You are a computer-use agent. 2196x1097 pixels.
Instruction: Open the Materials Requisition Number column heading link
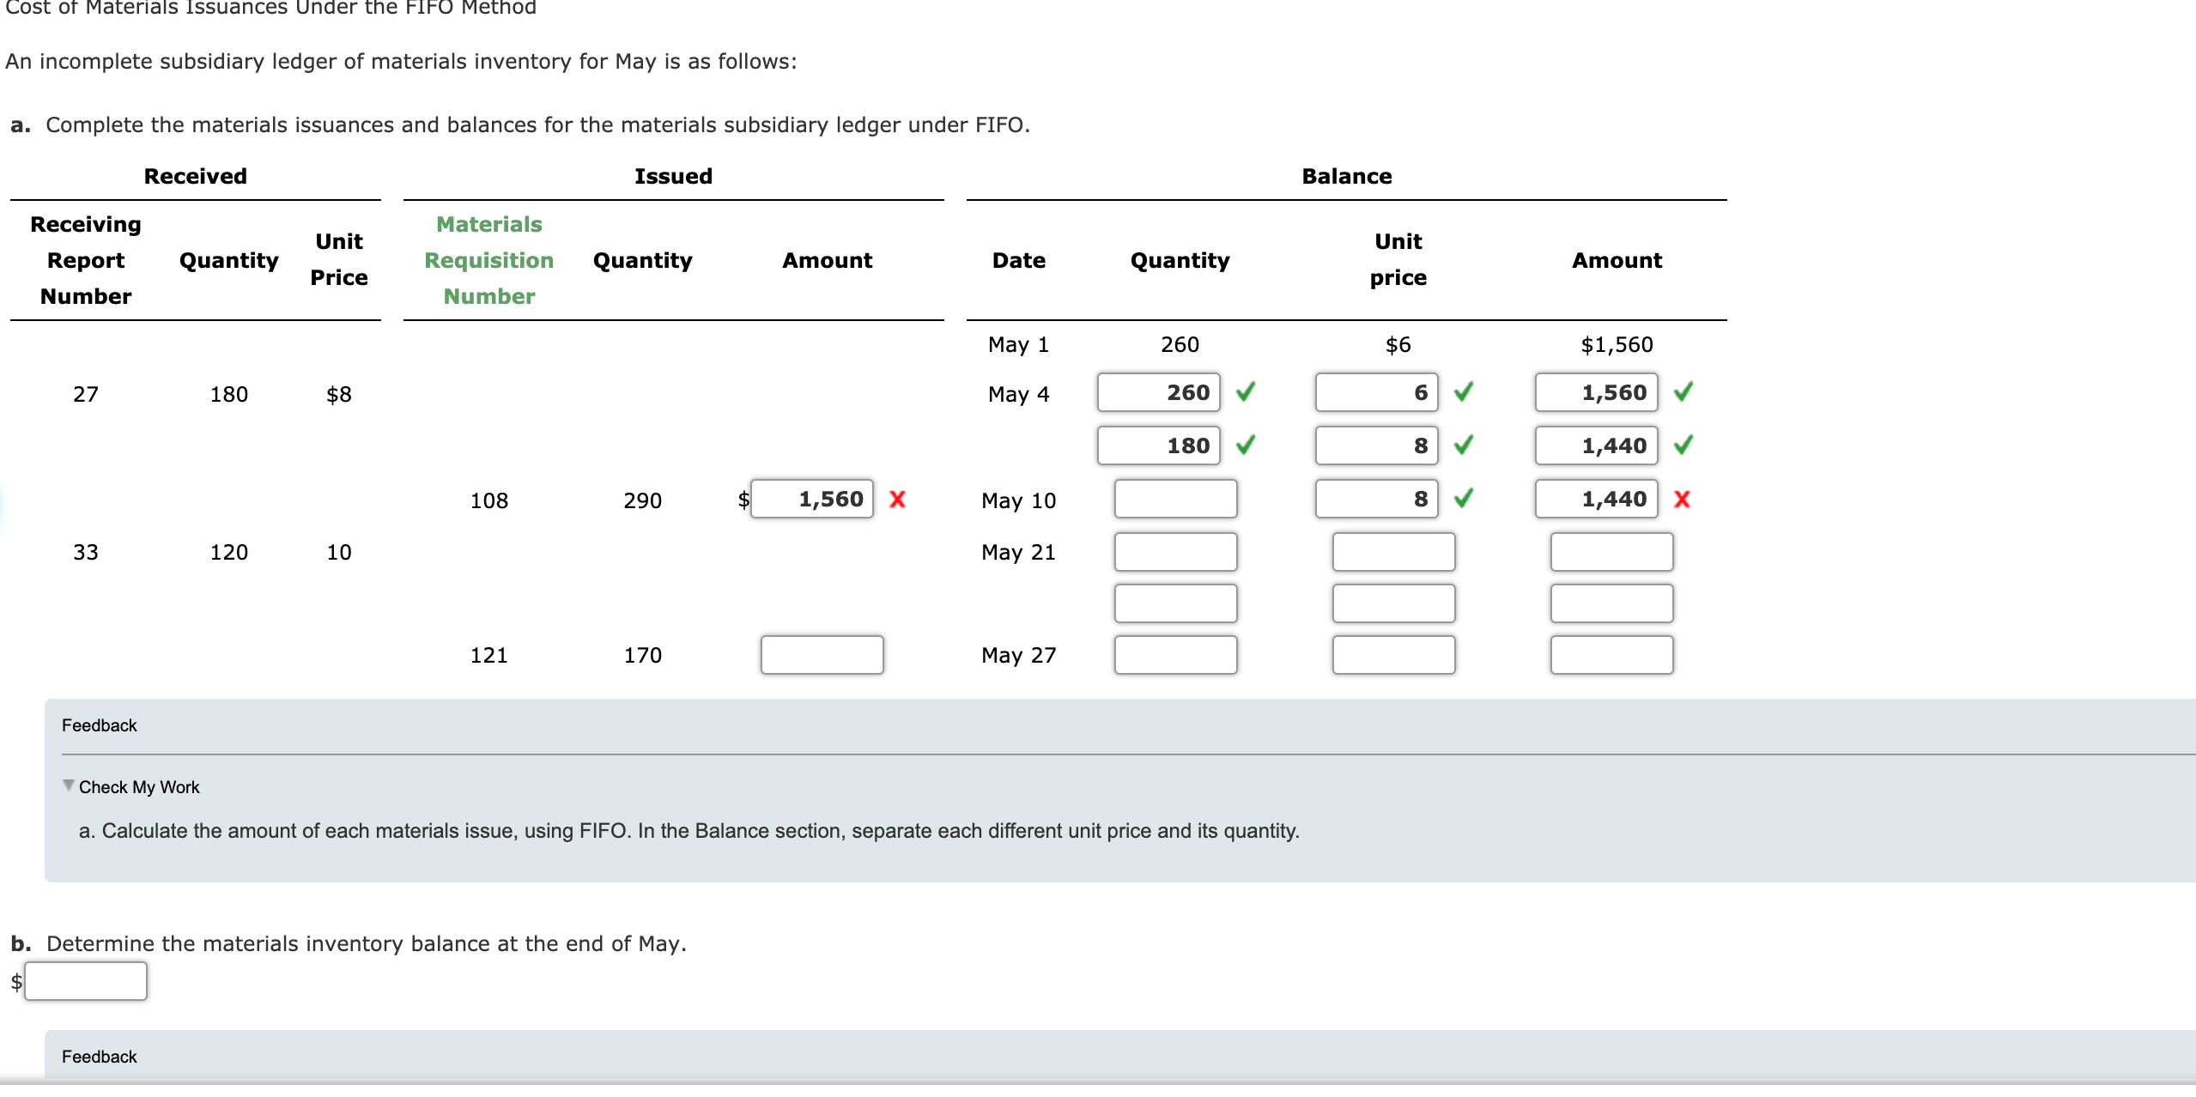(488, 260)
